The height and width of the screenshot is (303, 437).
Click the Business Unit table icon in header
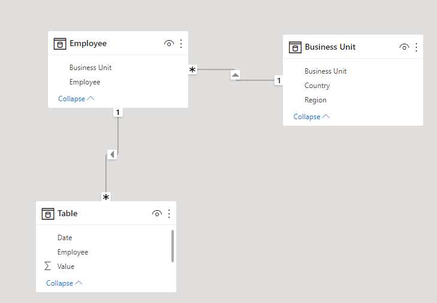[x=295, y=47]
